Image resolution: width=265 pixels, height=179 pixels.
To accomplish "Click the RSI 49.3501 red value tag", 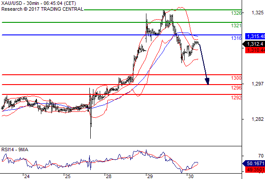I will click(255, 170).
